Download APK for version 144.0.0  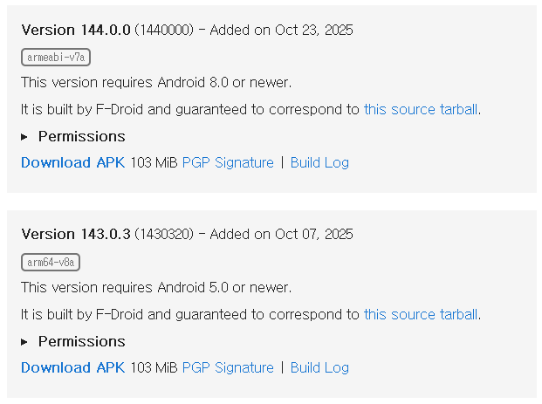click(73, 162)
